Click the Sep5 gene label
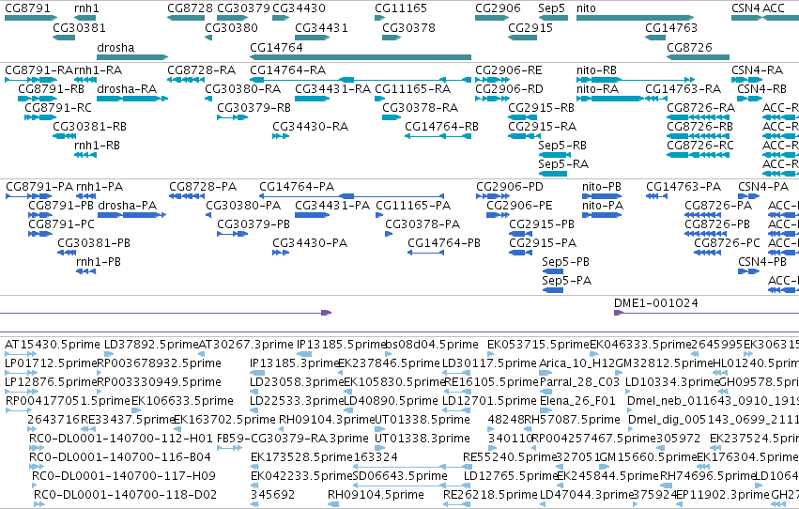Viewport: 799px width, 509px height. 551,8
